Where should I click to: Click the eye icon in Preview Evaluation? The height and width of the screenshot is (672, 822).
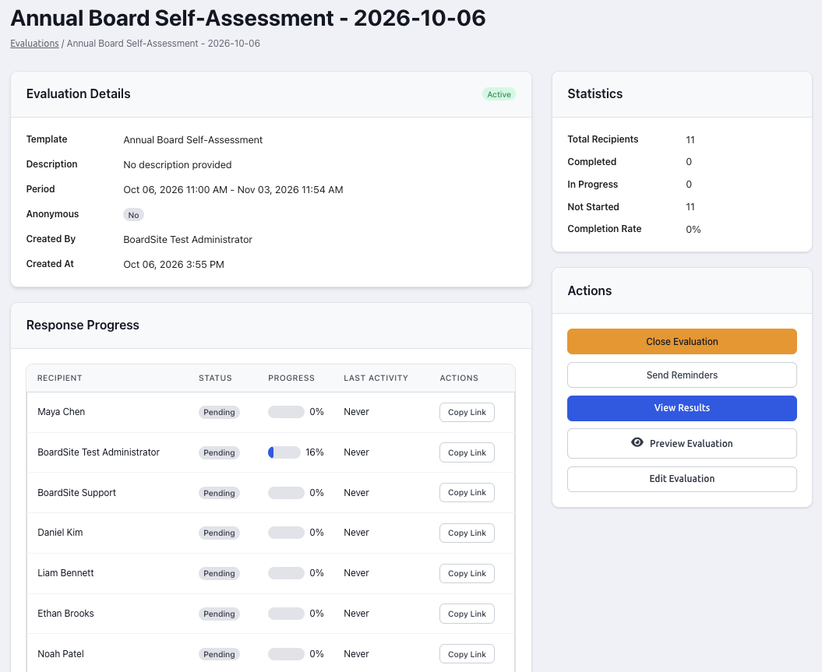pyautogui.click(x=637, y=442)
